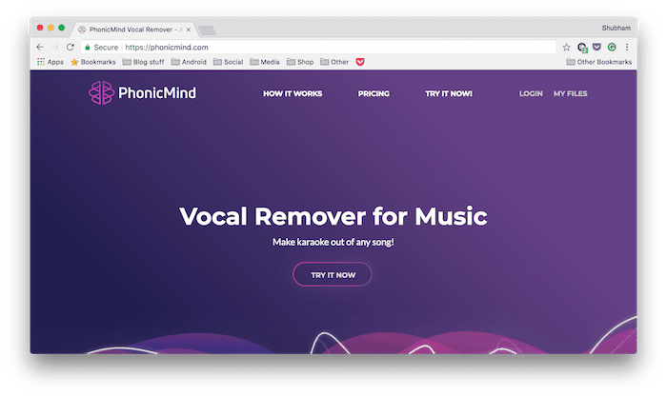This screenshot has height=397, width=667.
Task: Click the browser forward arrow
Action: 55,48
